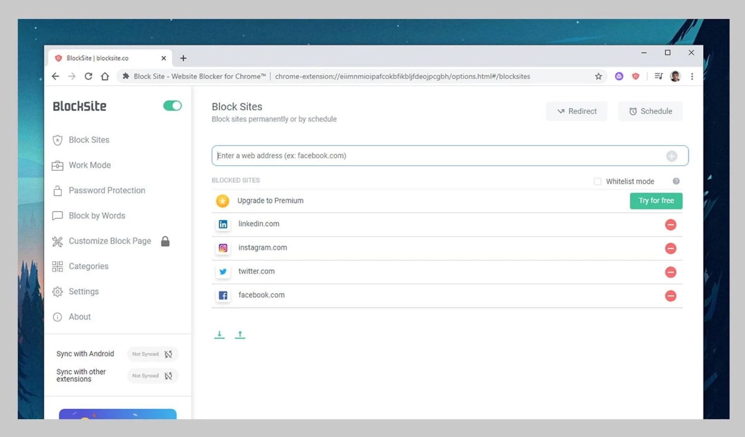Screen dimensions: 745x437
Task: Open the Schedule button
Action: (650, 111)
